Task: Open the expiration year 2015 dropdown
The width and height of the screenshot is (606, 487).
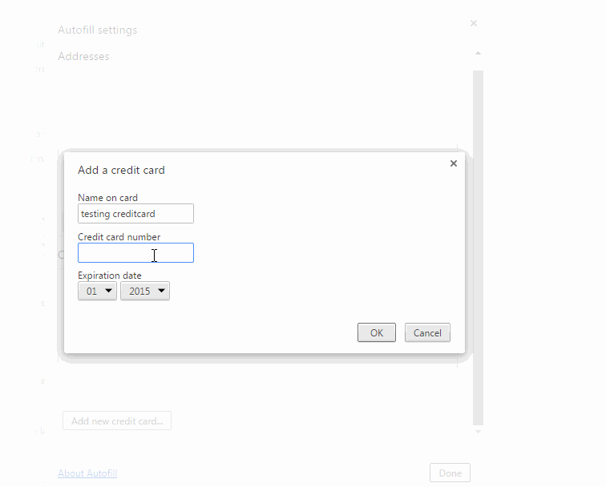Action: tap(145, 291)
